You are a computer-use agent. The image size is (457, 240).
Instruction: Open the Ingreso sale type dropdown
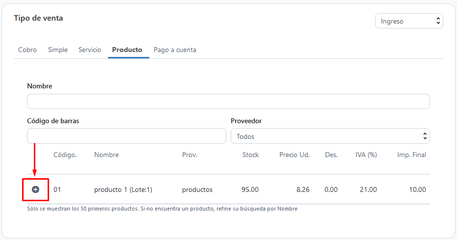(409, 21)
